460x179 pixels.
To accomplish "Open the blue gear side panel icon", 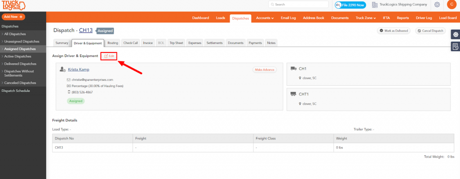I will pos(456,34).
